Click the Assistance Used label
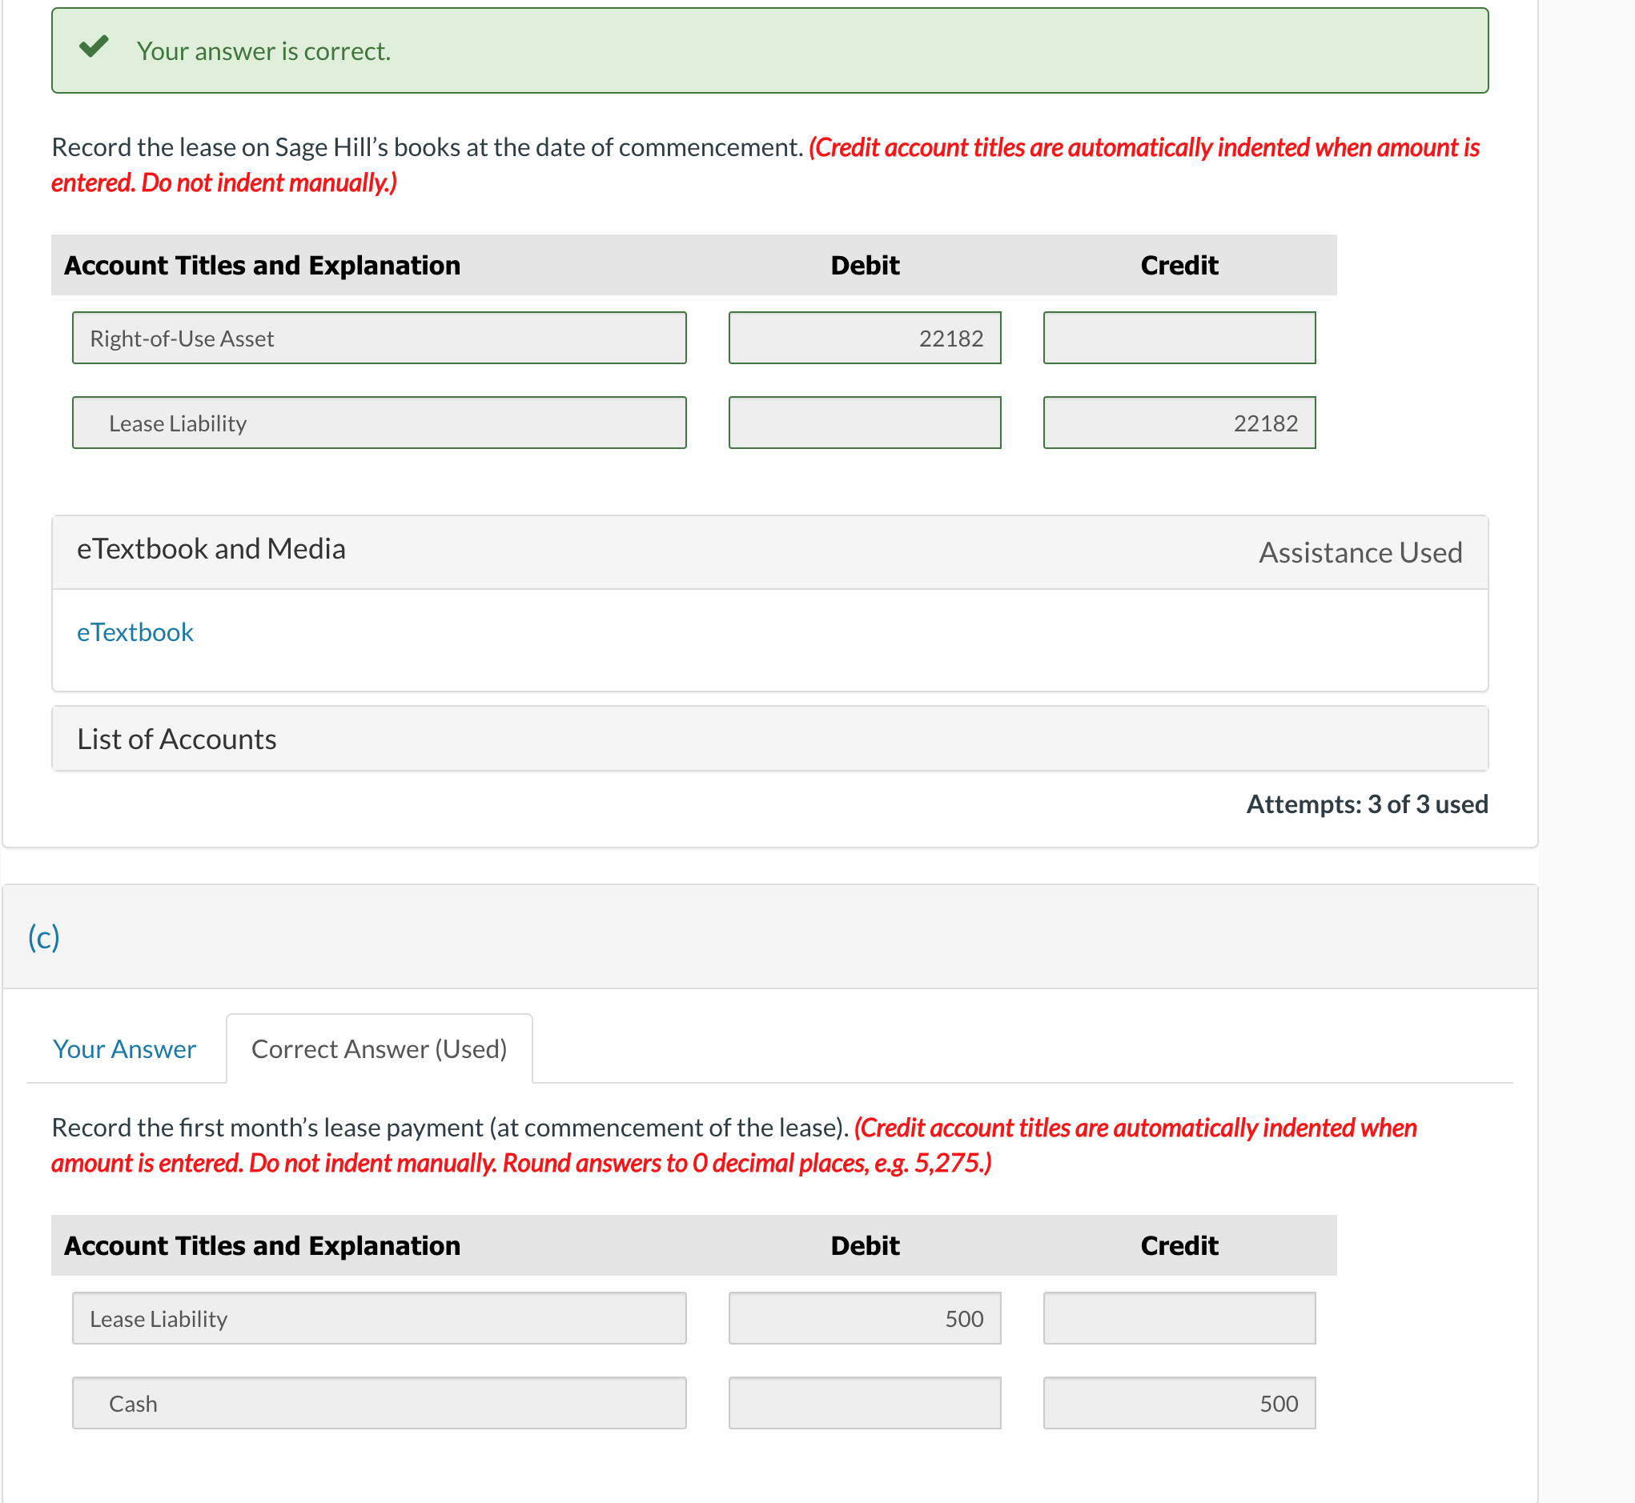Viewport: 1635px width, 1503px height. click(1360, 552)
